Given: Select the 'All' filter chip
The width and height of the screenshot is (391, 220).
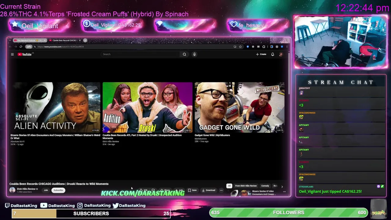Looking at the screenshot, I should (229, 186).
